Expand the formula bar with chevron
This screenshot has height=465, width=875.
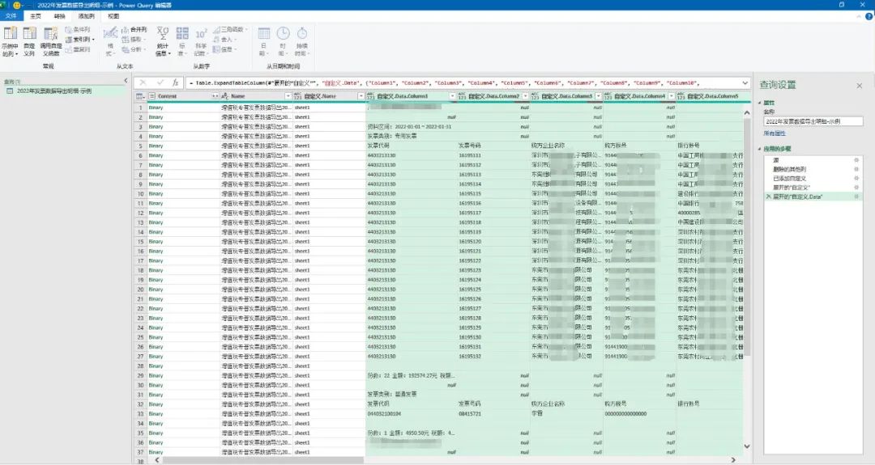pyautogui.click(x=745, y=83)
